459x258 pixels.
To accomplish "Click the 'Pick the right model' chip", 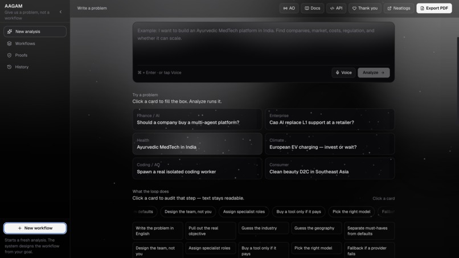I will [x=351, y=212].
